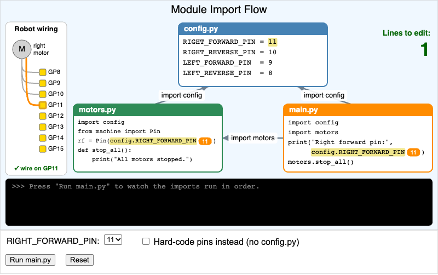Click RIGHT_REVERSE_PIN = 10 line
438x275 pixels.
pos(229,52)
